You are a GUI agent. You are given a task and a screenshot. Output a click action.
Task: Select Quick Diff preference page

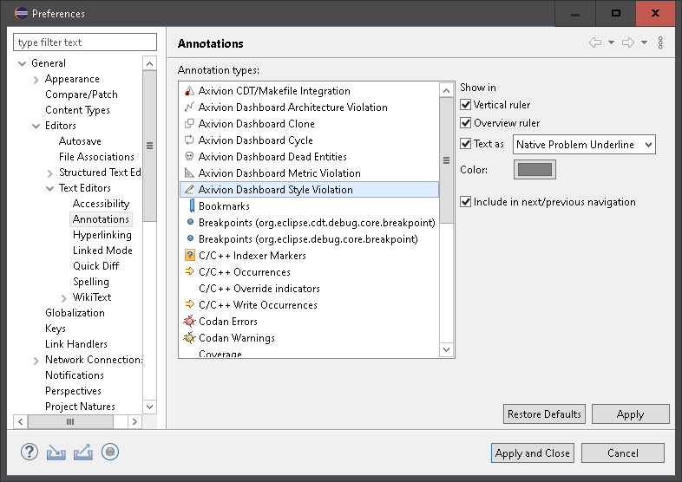(95, 266)
